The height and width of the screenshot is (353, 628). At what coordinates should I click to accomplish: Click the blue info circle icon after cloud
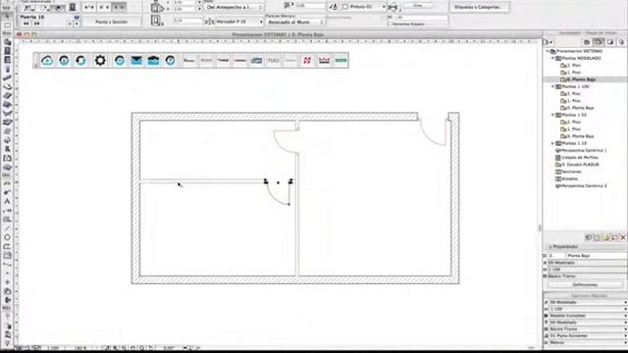click(64, 61)
